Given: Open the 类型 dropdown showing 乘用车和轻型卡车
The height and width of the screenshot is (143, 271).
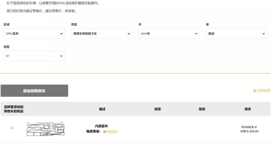Looking at the screenshot, I should click(102, 34).
